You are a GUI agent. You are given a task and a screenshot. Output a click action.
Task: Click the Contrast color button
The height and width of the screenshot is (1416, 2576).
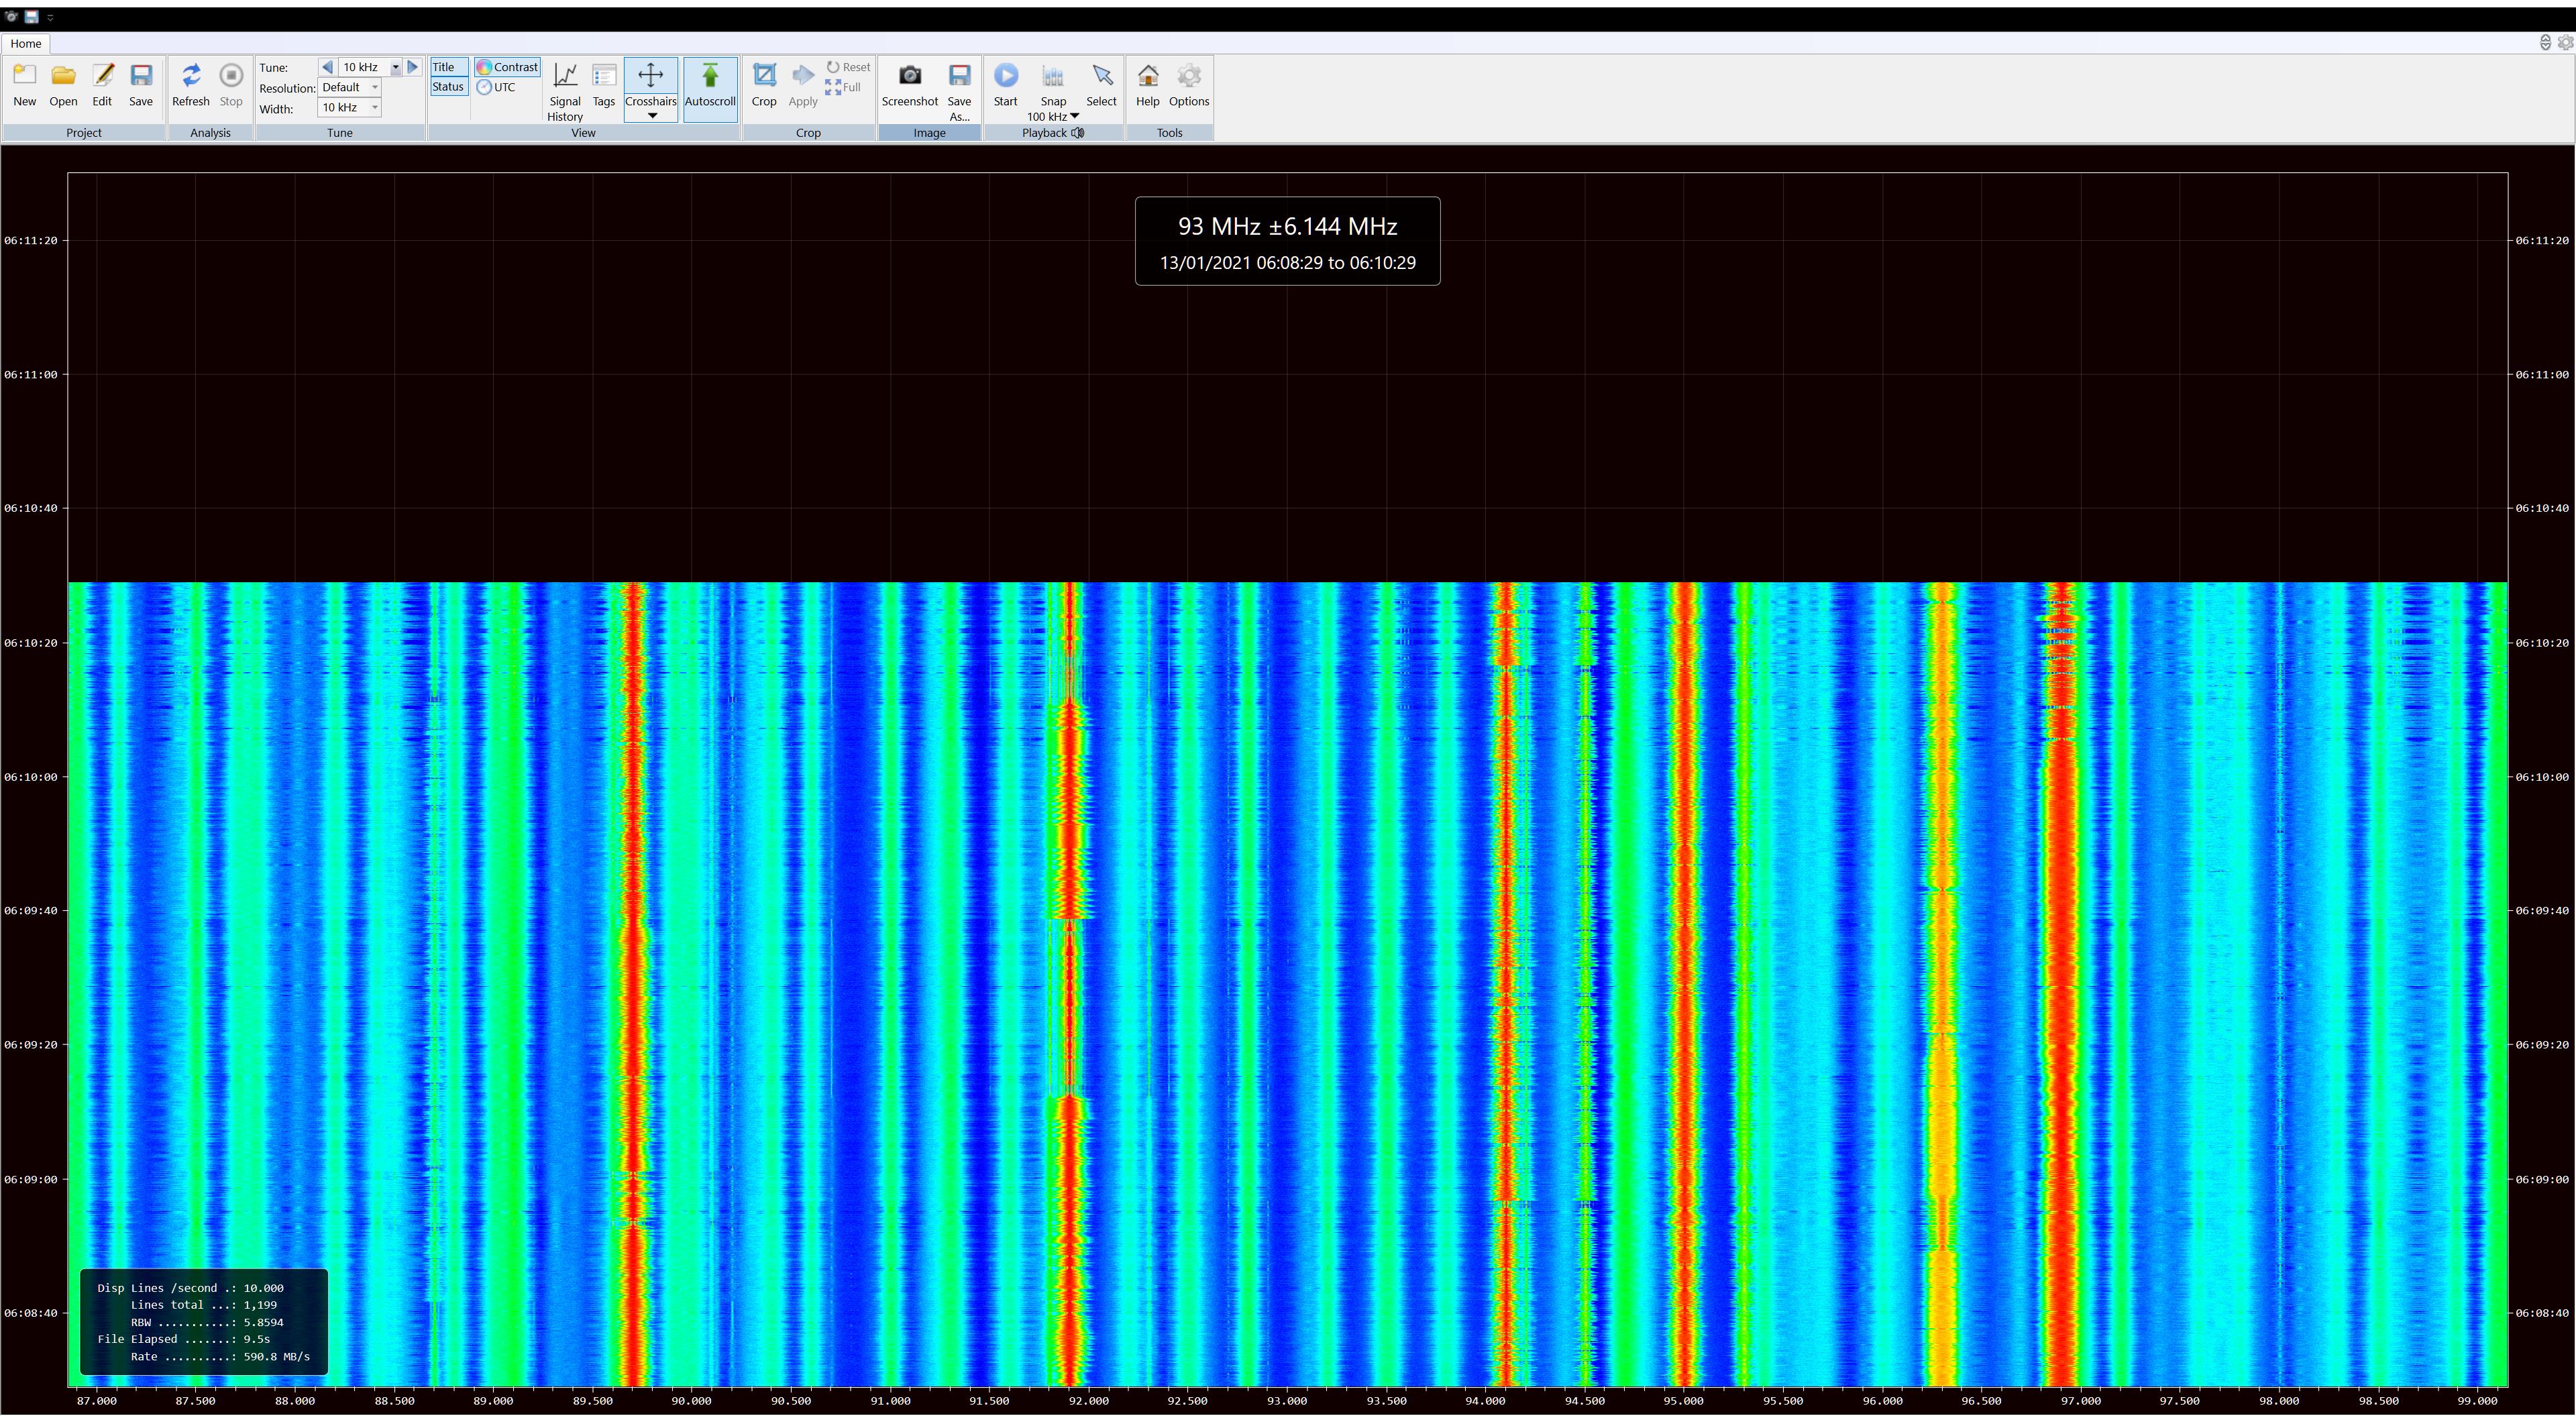(x=508, y=67)
